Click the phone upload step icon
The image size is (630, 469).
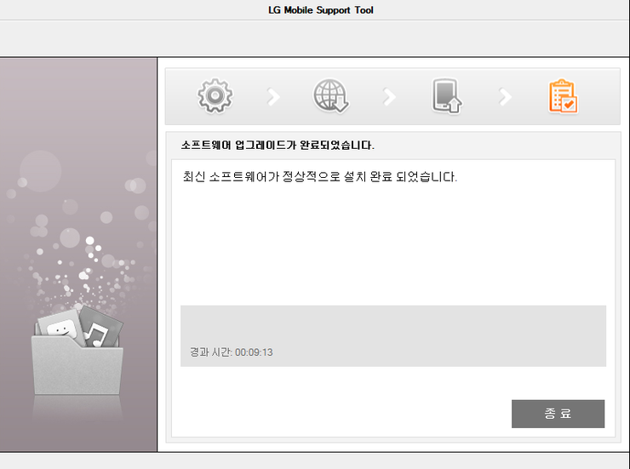pos(446,96)
